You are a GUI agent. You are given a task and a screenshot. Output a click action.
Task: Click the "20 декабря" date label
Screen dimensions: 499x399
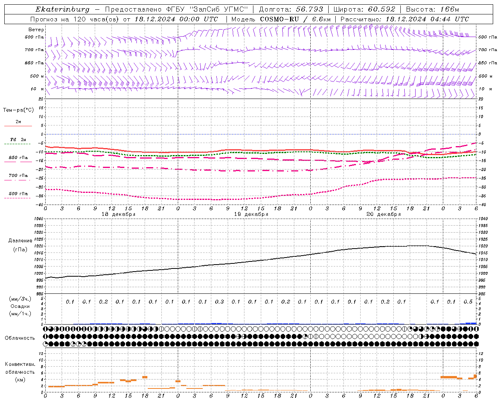pyautogui.click(x=384, y=214)
